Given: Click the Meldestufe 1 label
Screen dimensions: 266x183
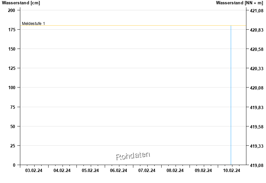Looking at the screenshot, I should [33, 24].
